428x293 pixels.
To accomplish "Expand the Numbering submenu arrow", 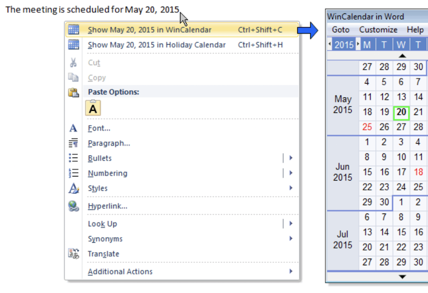I will (x=291, y=173).
